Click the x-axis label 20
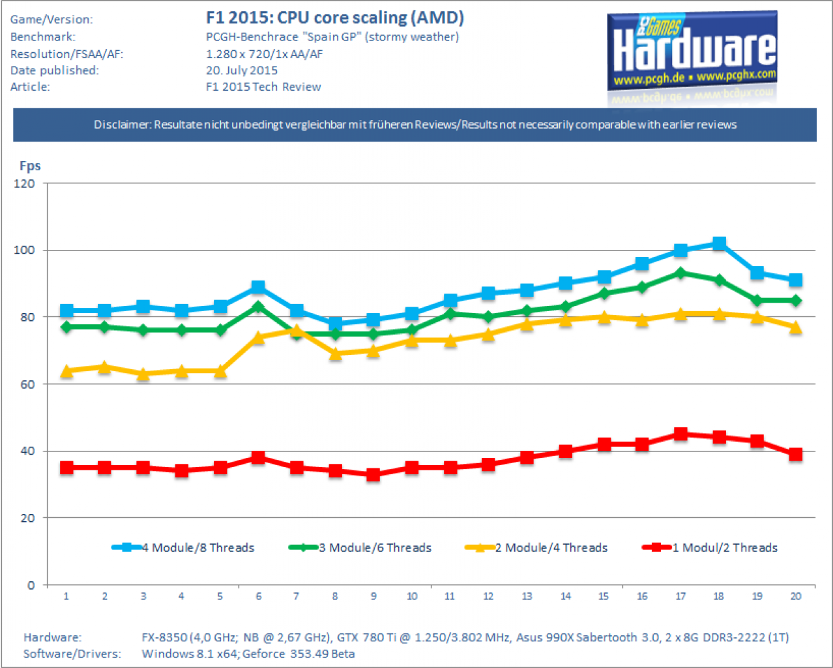 (796, 596)
